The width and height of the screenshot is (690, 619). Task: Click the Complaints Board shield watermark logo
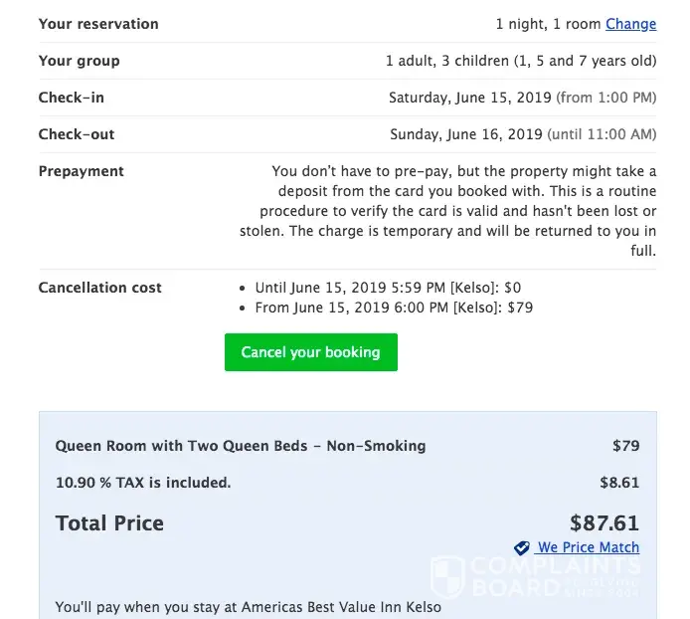(x=450, y=577)
